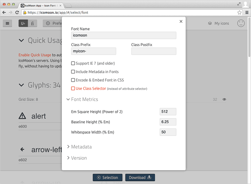Edit Em Square Height value 512

[168, 111]
